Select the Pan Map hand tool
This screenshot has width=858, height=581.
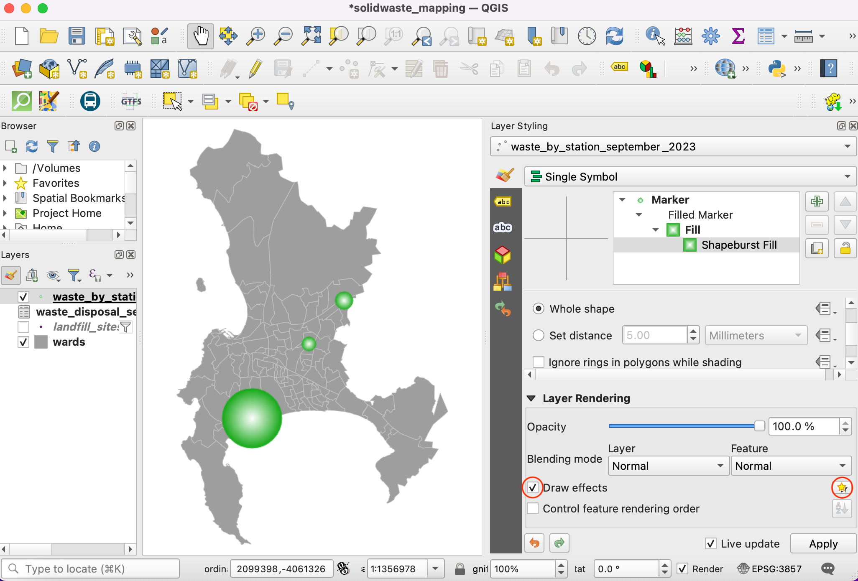click(200, 36)
